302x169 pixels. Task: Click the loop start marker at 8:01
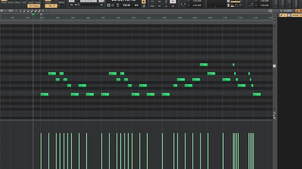tap(42, 15)
